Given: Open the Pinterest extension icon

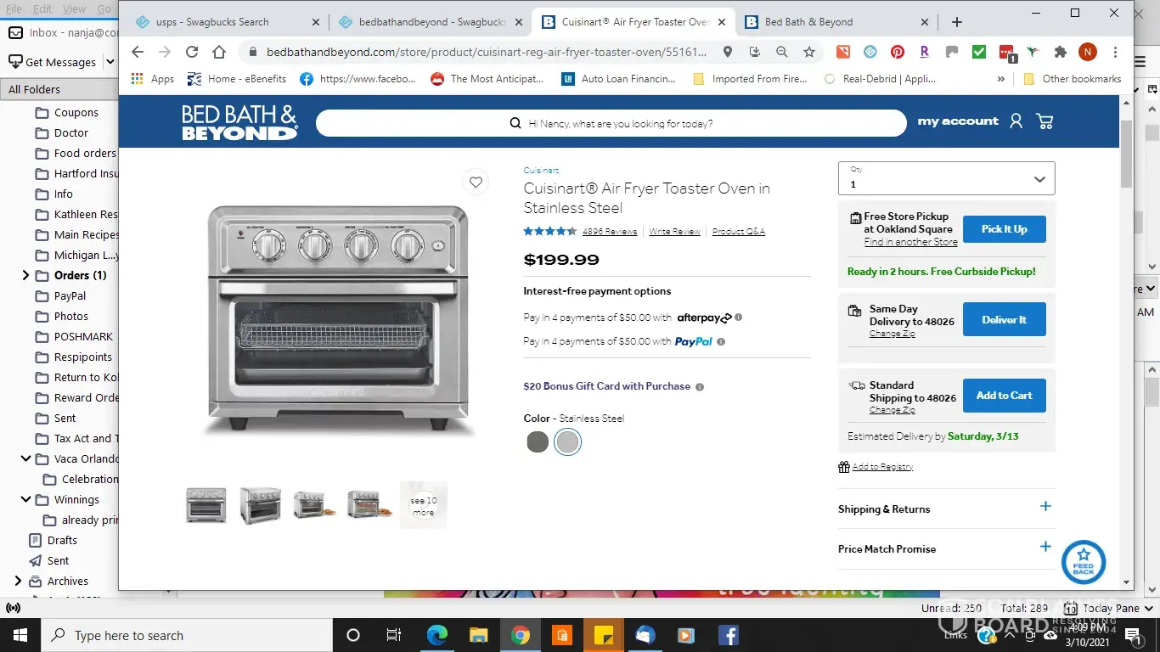Looking at the screenshot, I should 898,52.
